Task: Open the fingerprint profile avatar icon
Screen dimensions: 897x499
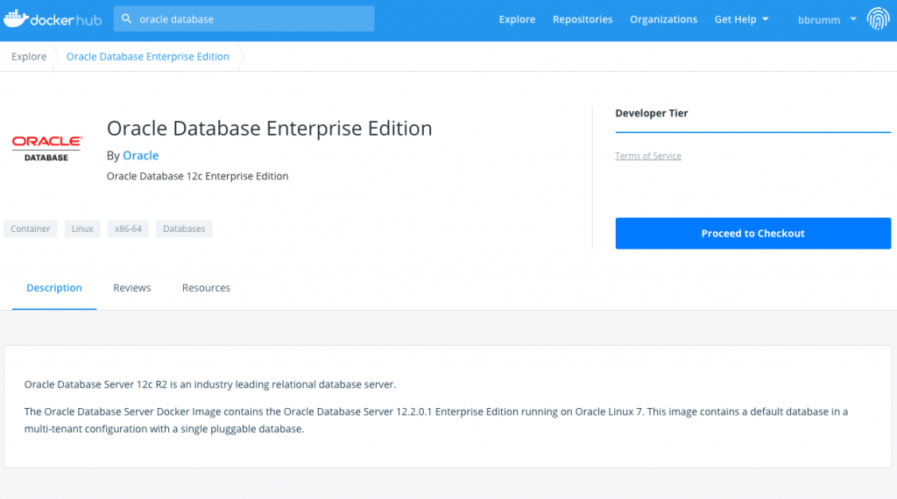Action: tap(878, 19)
